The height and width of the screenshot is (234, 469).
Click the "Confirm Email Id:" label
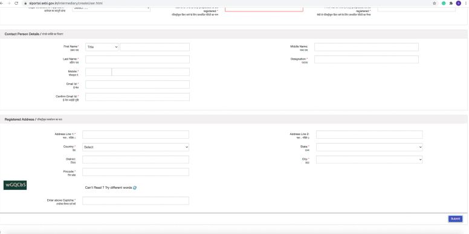67,96
